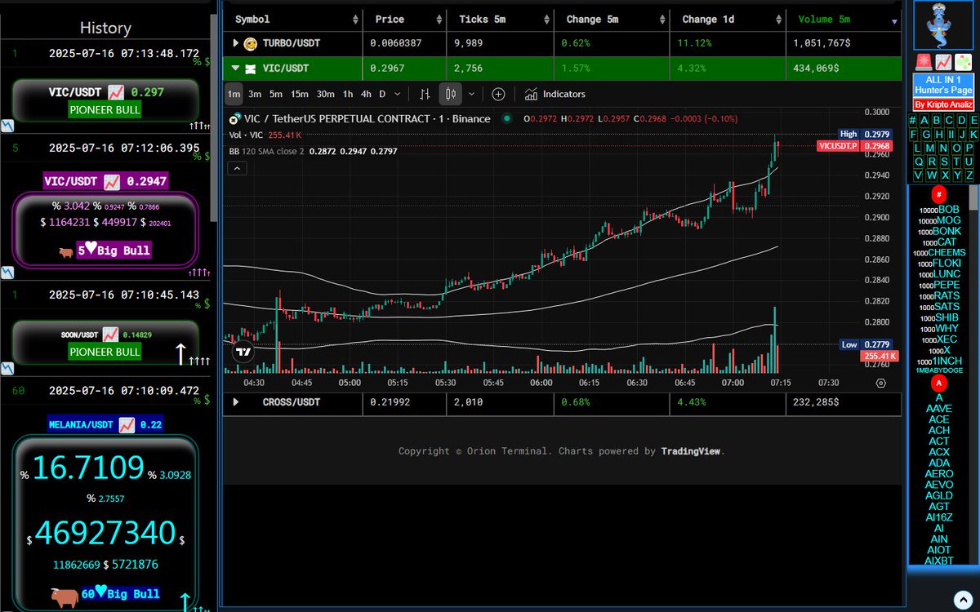980x612 pixels.
Task: Click the chart emoji in VIC/USDT 0.297 card
Action: pyautogui.click(x=116, y=92)
